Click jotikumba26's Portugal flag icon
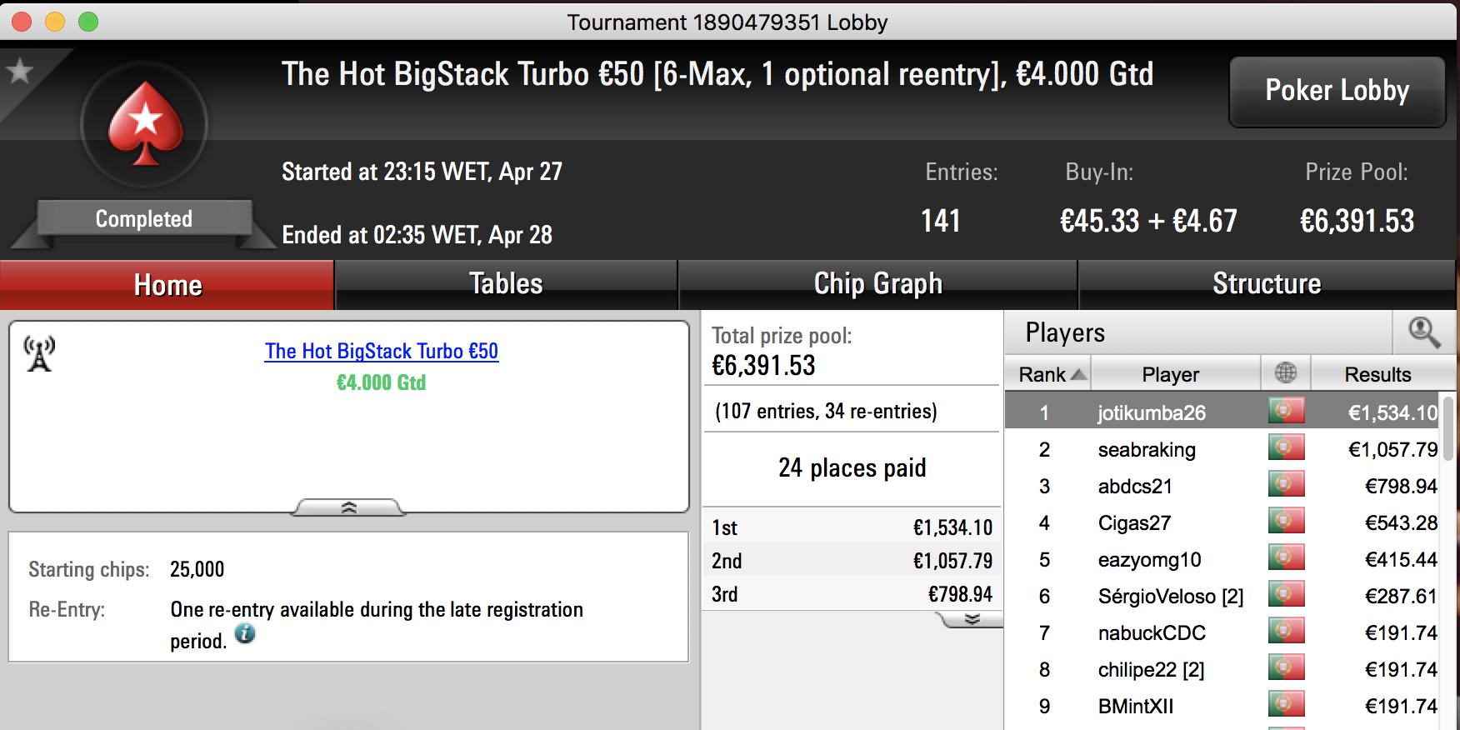Screen dimensions: 1460x730 (x=1286, y=411)
